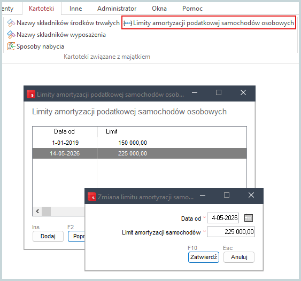
Task: Click the Sposoby nabycia icon
Action: point(11,46)
